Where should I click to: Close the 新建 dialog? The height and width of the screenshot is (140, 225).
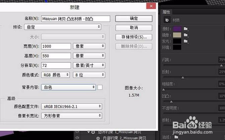(151, 6)
